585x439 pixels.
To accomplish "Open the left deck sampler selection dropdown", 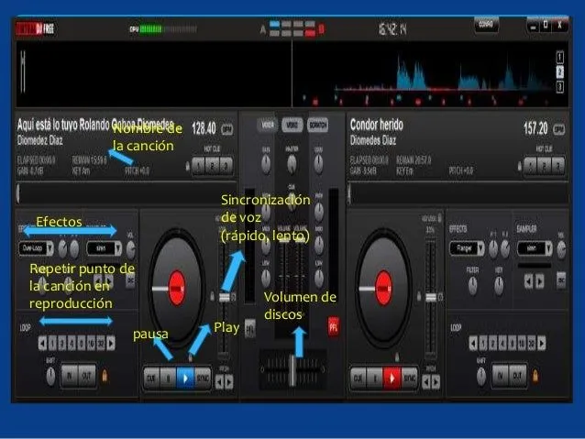I will pos(105,248).
